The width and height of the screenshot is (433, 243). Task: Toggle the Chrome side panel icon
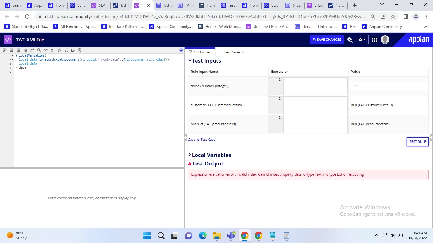click(x=405, y=16)
